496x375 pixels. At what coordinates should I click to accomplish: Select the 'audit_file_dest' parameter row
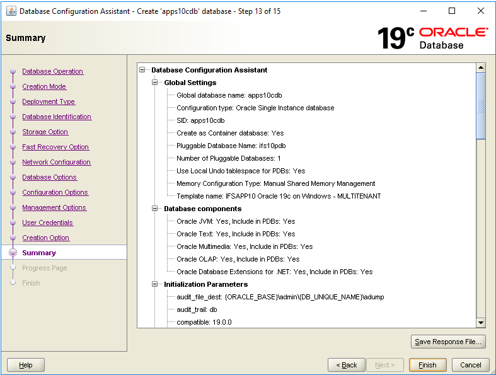click(x=280, y=297)
